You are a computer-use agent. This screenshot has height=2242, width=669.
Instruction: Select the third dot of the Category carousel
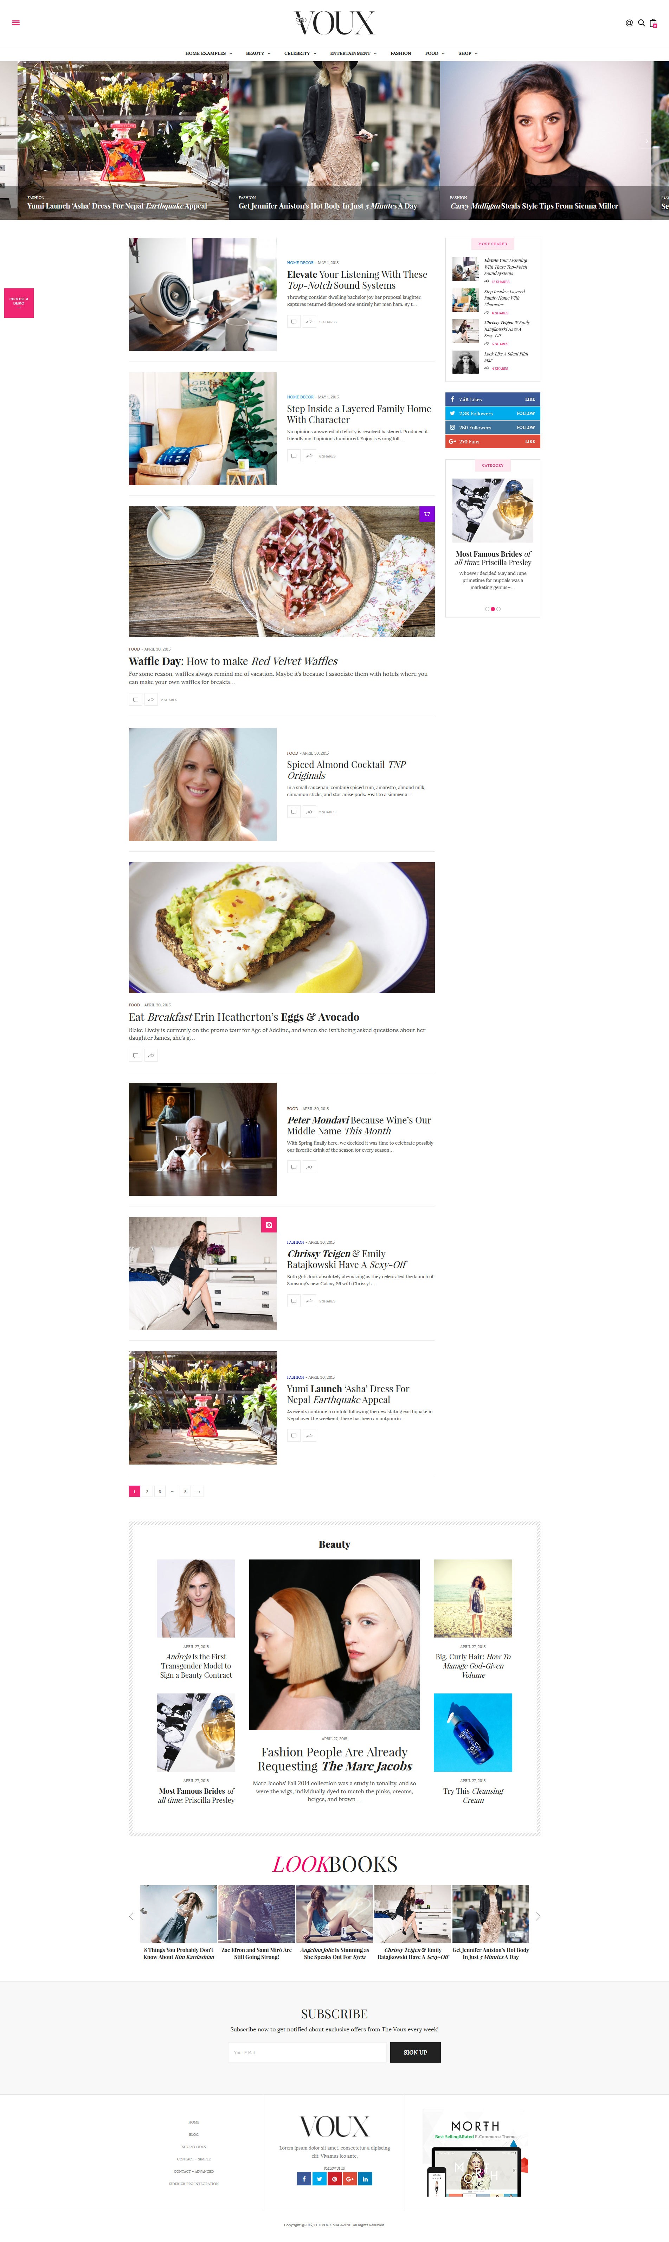tap(498, 609)
